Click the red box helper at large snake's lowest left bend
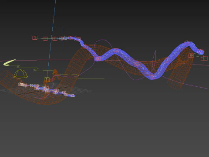Screen dimensions: 209x157 [98, 58]
